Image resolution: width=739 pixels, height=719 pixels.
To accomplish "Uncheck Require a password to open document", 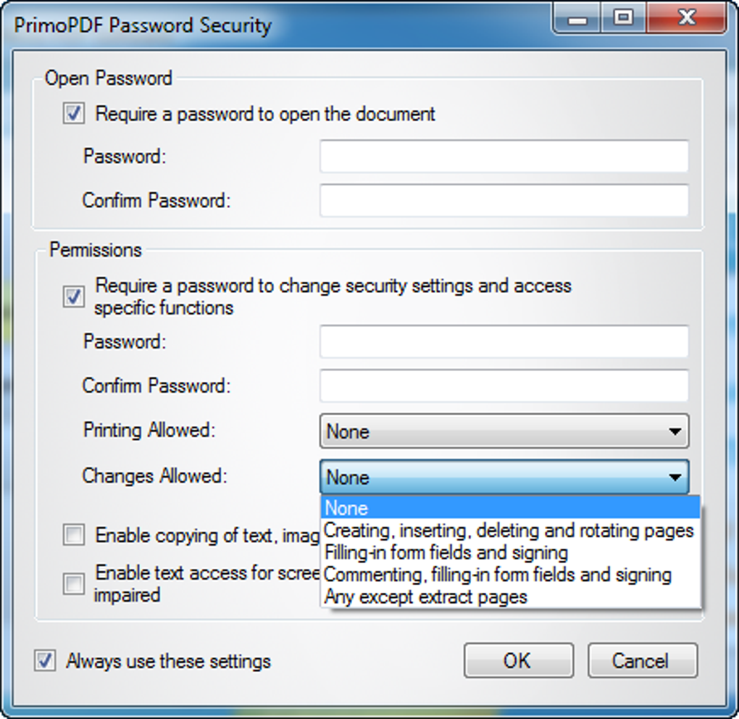I will pos(73,114).
